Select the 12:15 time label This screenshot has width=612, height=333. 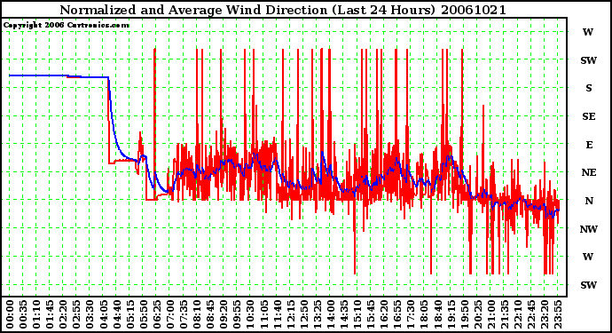290,314
